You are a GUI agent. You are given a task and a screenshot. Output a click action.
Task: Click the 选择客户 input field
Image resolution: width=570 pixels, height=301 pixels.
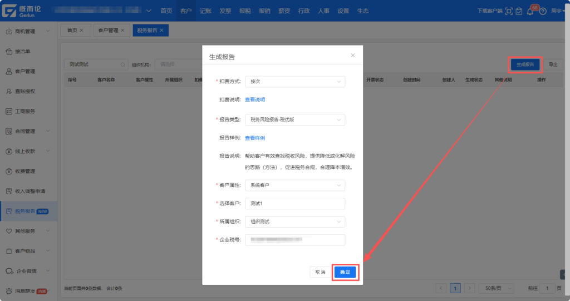pyautogui.click(x=294, y=203)
